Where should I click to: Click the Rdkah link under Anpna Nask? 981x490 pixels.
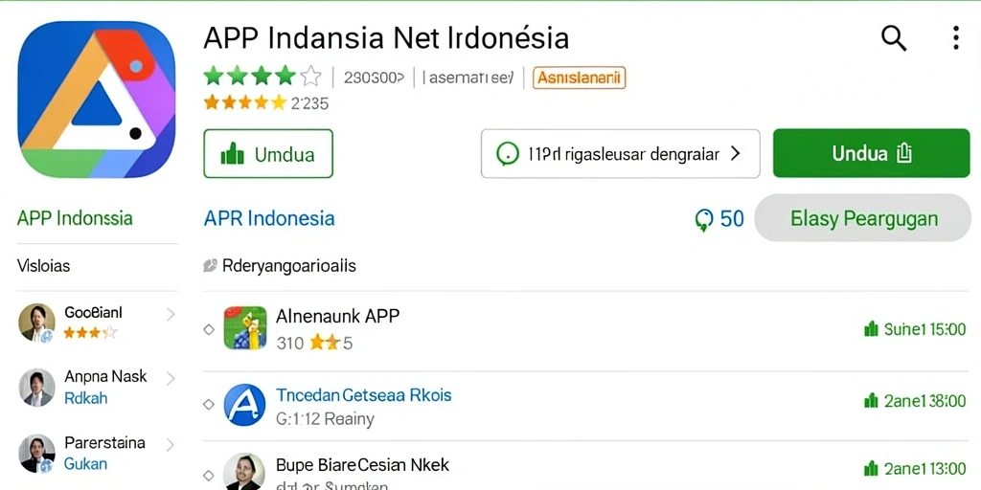coord(86,398)
